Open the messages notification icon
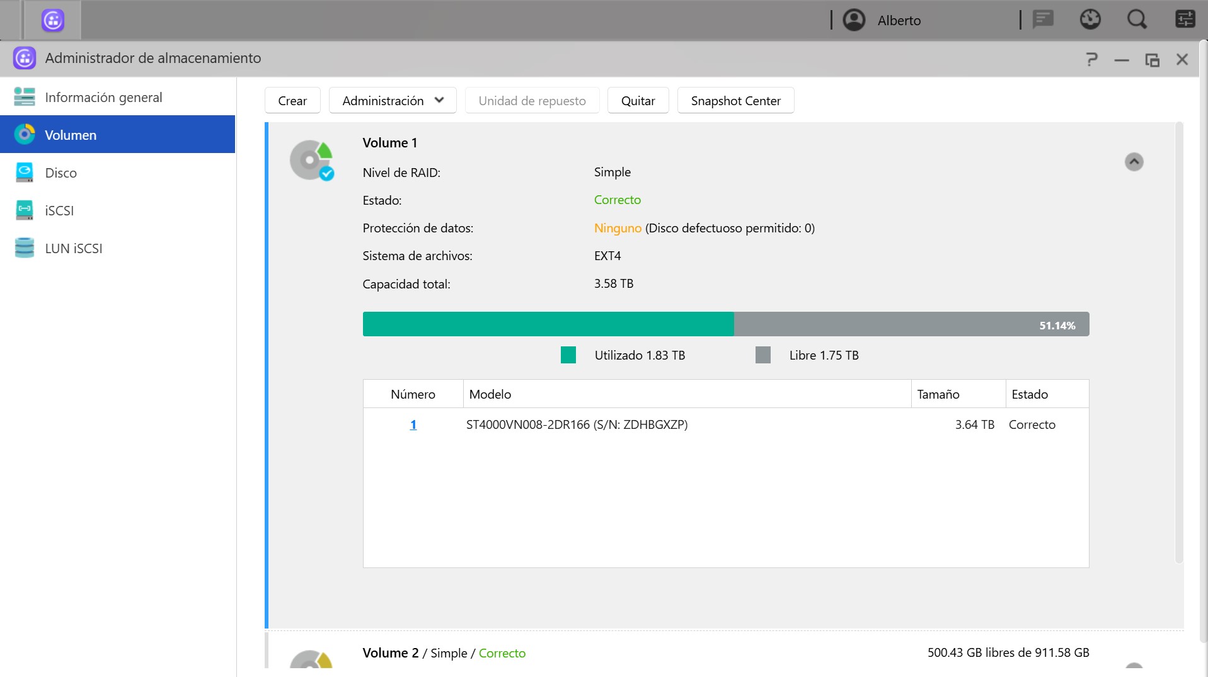The image size is (1208, 677). pos(1043,20)
